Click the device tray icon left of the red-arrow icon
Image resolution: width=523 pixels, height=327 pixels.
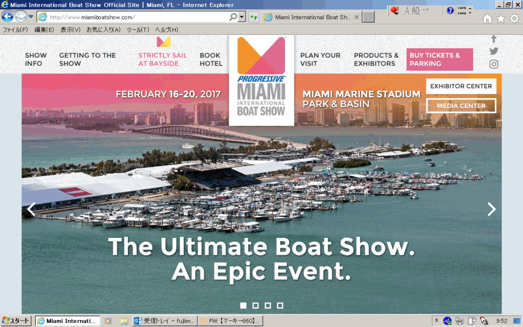(472, 321)
